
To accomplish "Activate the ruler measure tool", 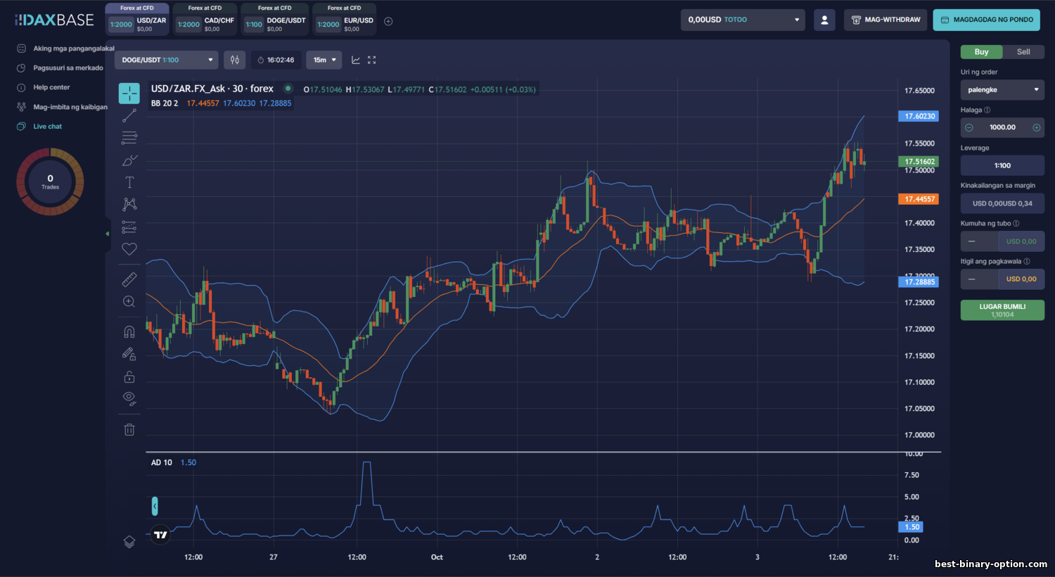I will pyautogui.click(x=129, y=279).
